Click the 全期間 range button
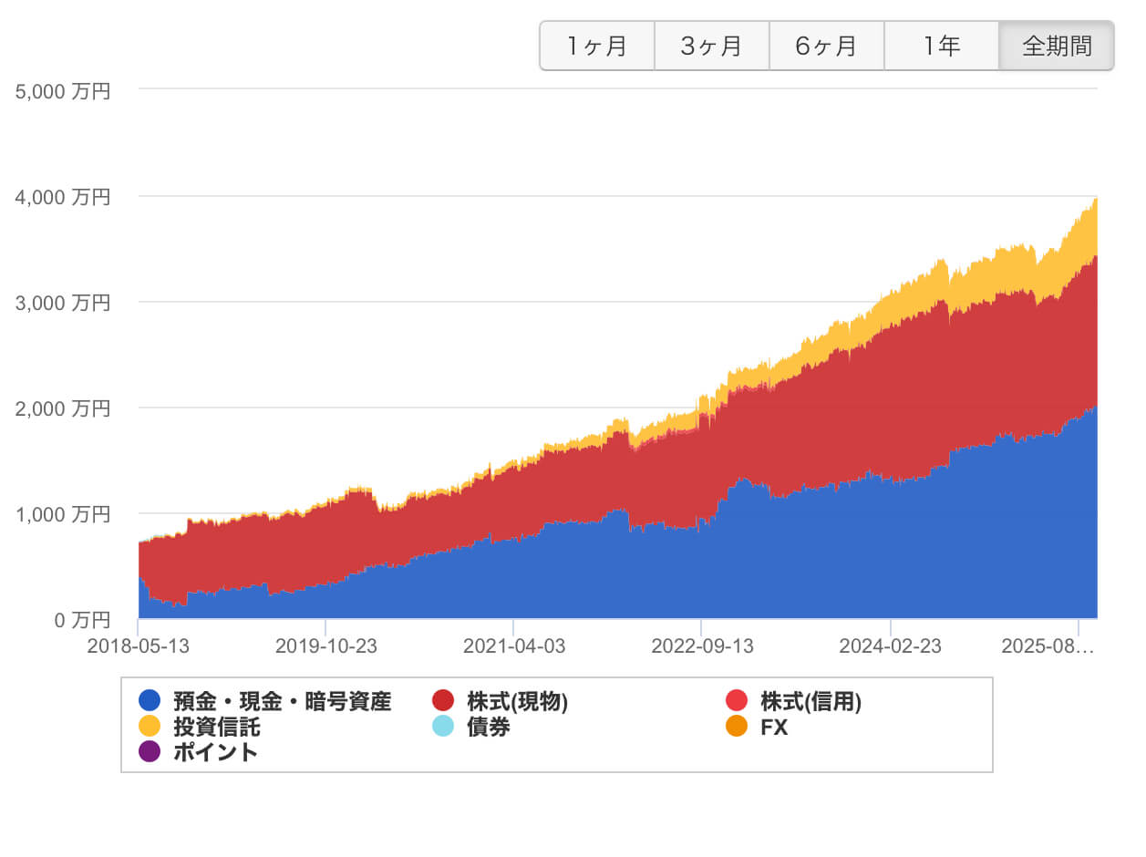This screenshot has height=857, width=1146. [1057, 46]
